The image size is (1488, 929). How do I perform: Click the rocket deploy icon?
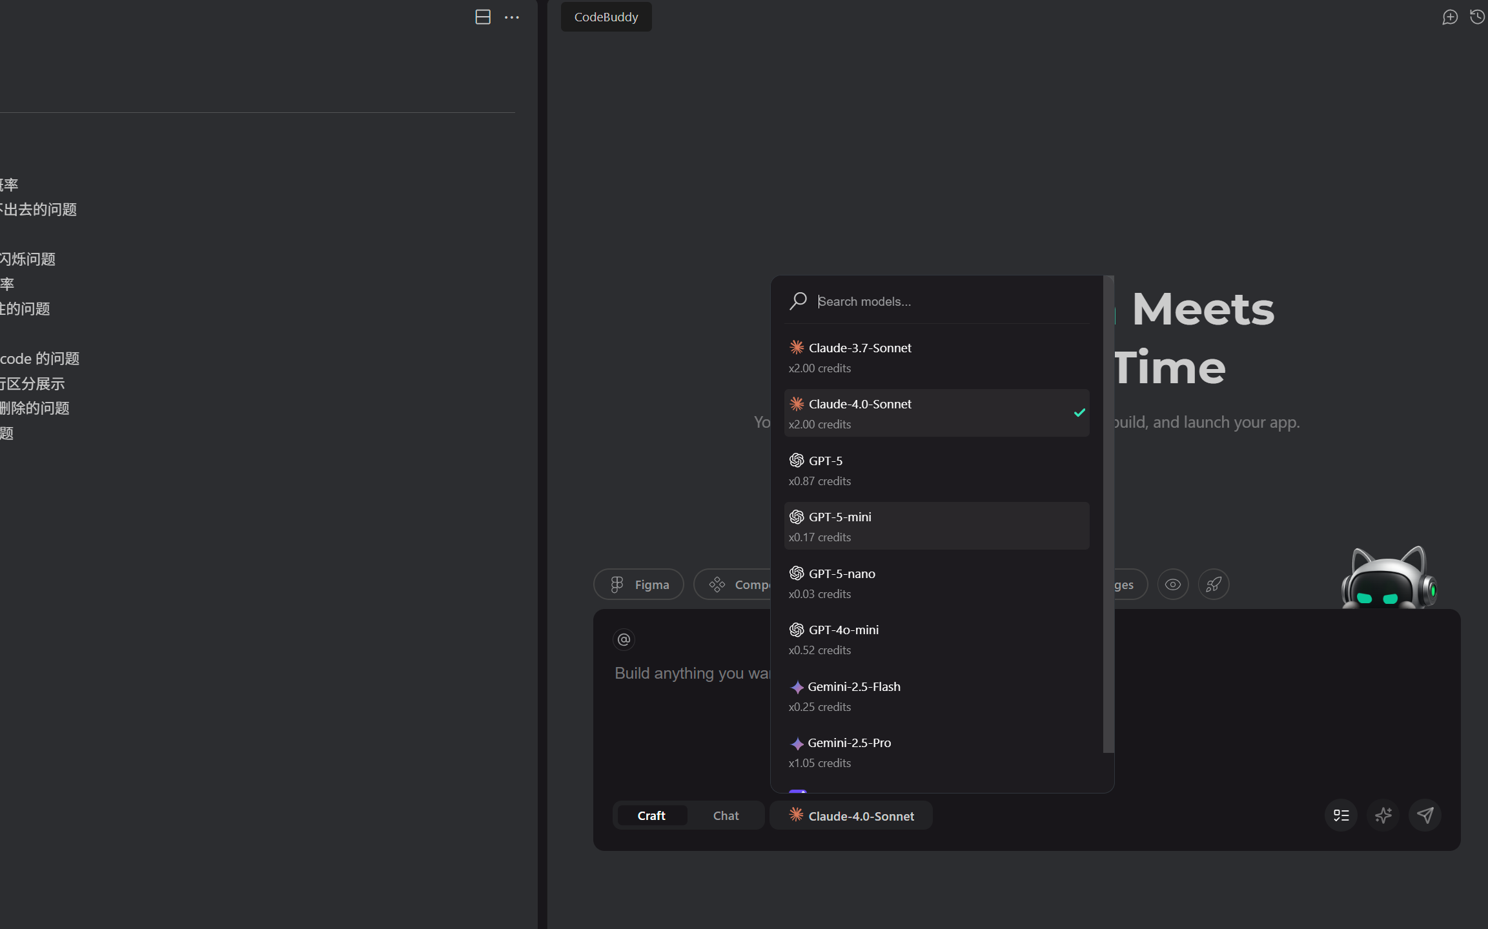(1214, 584)
